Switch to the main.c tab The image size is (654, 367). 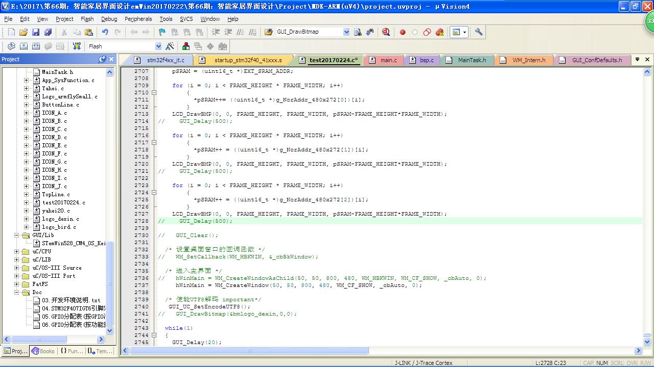pos(388,60)
